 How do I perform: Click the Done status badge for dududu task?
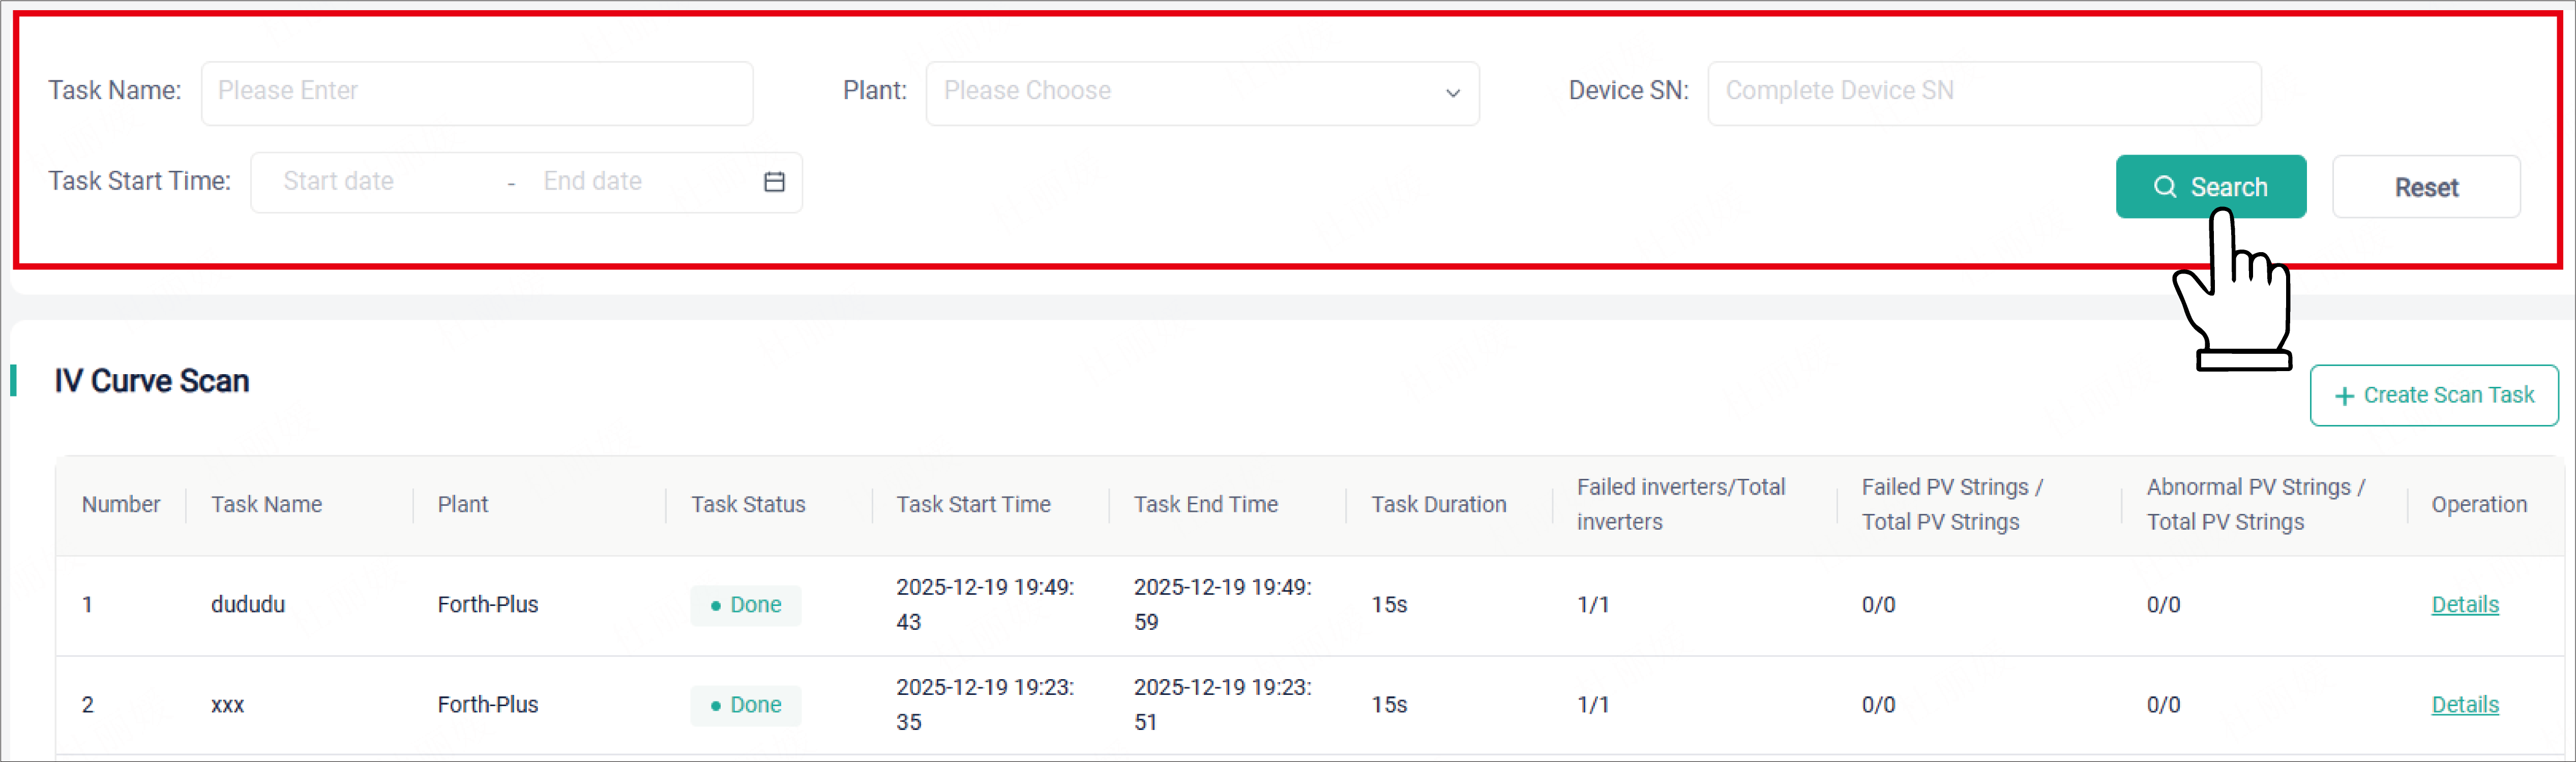pyautogui.click(x=746, y=605)
